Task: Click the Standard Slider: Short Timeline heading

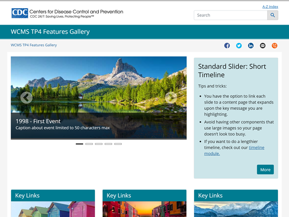Action: point(232,70)
